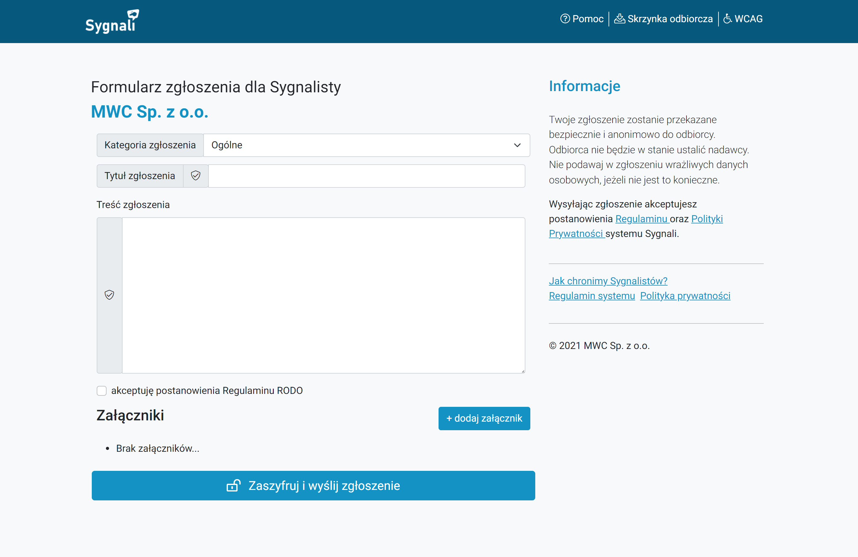Click the shield icon beside the content textarea
The width and height of the screenshot is (858, 557).
(109, 295)
